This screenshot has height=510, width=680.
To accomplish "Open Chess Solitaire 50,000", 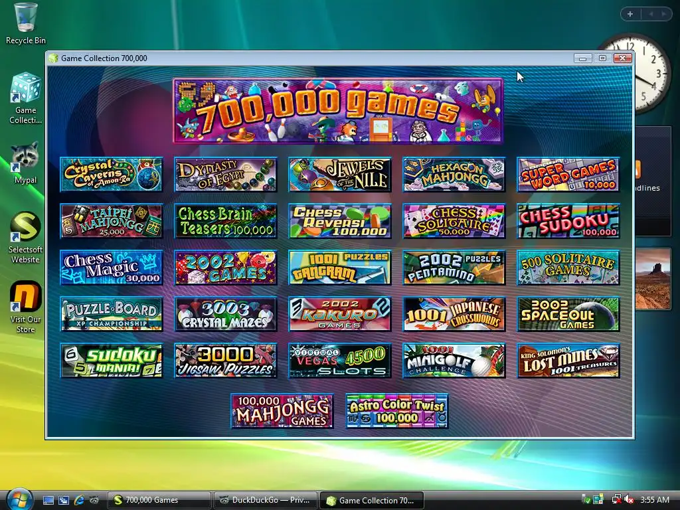I will (454, 221).
